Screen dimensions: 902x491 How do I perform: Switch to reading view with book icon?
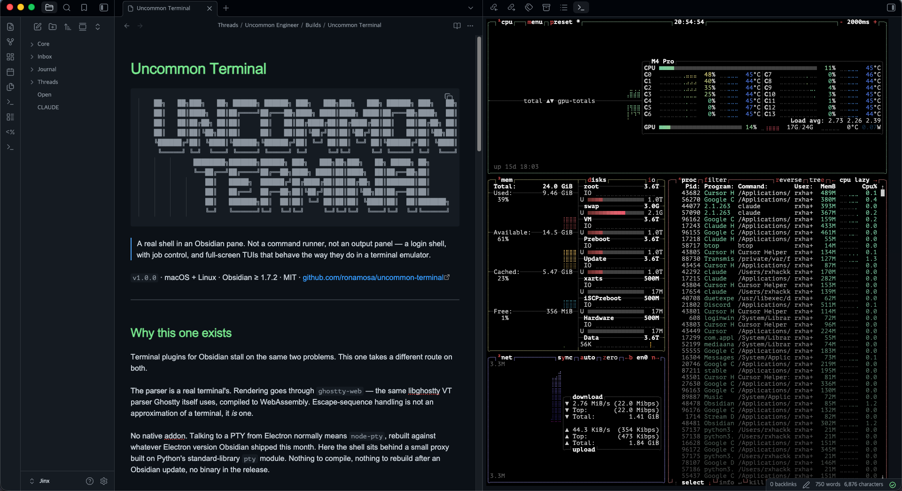[457, 26]
